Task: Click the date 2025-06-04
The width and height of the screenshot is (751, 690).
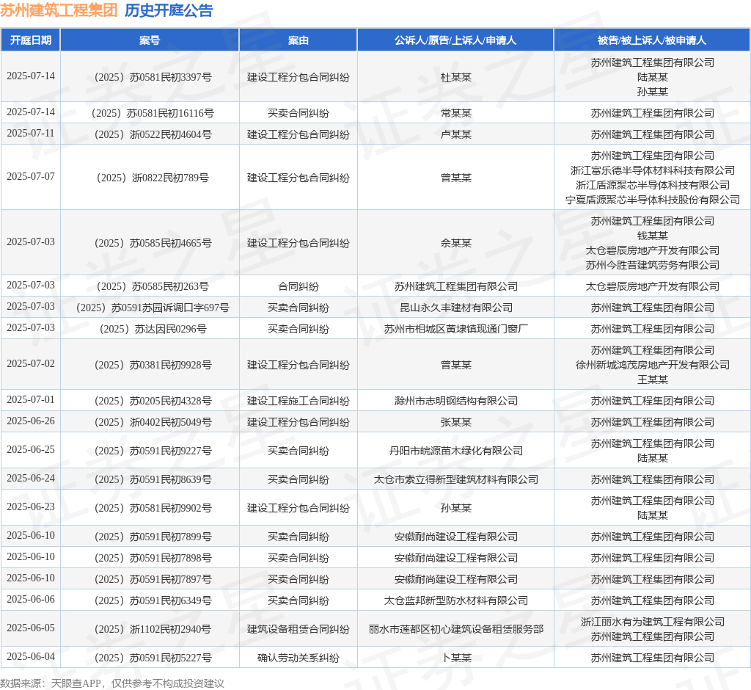Action: tap(31, 656)
